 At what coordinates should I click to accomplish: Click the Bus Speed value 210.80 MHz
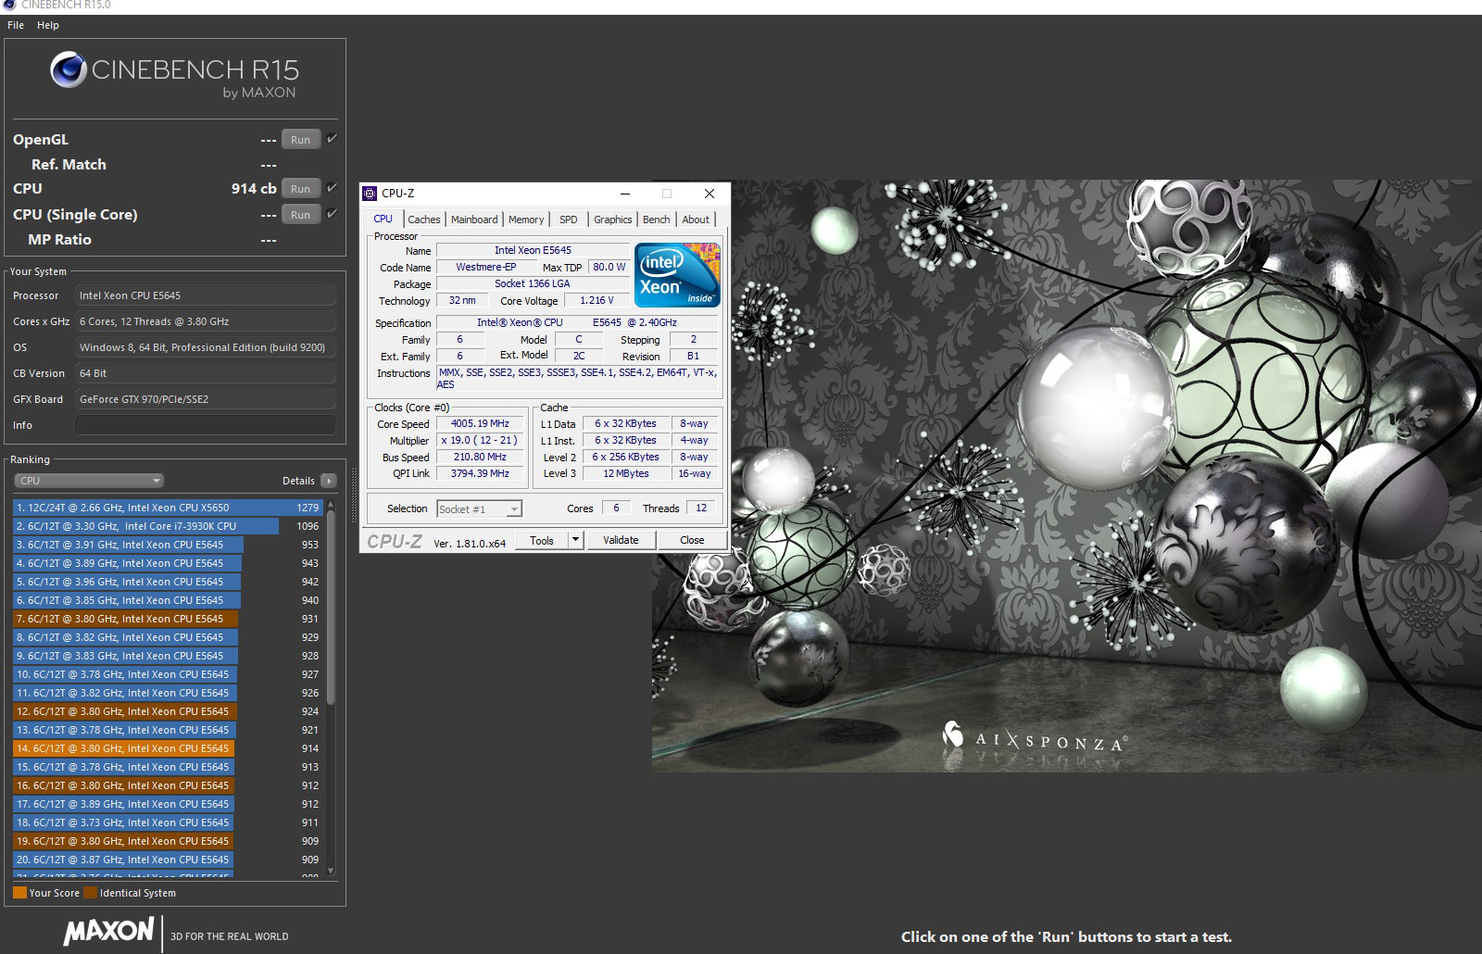(481, 457)
